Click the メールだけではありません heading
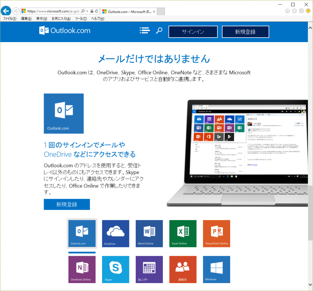This screenshot has width=313, height=291. tap(154, 59)
